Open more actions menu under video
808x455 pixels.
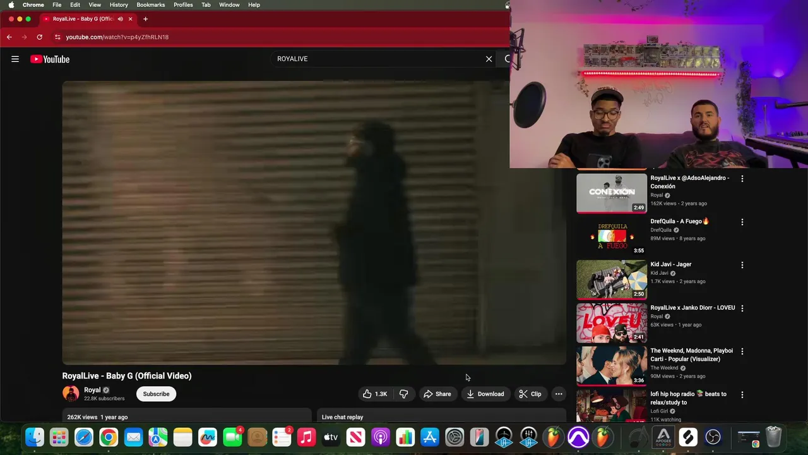pyautogui.click(x=559, y=394)
